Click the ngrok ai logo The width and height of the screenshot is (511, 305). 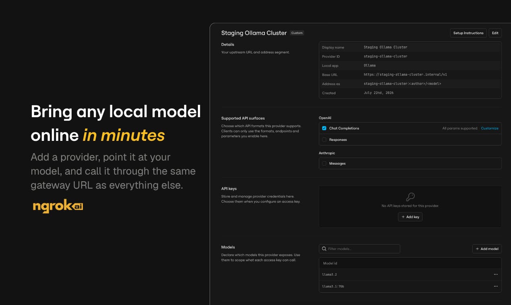(58, 206)
